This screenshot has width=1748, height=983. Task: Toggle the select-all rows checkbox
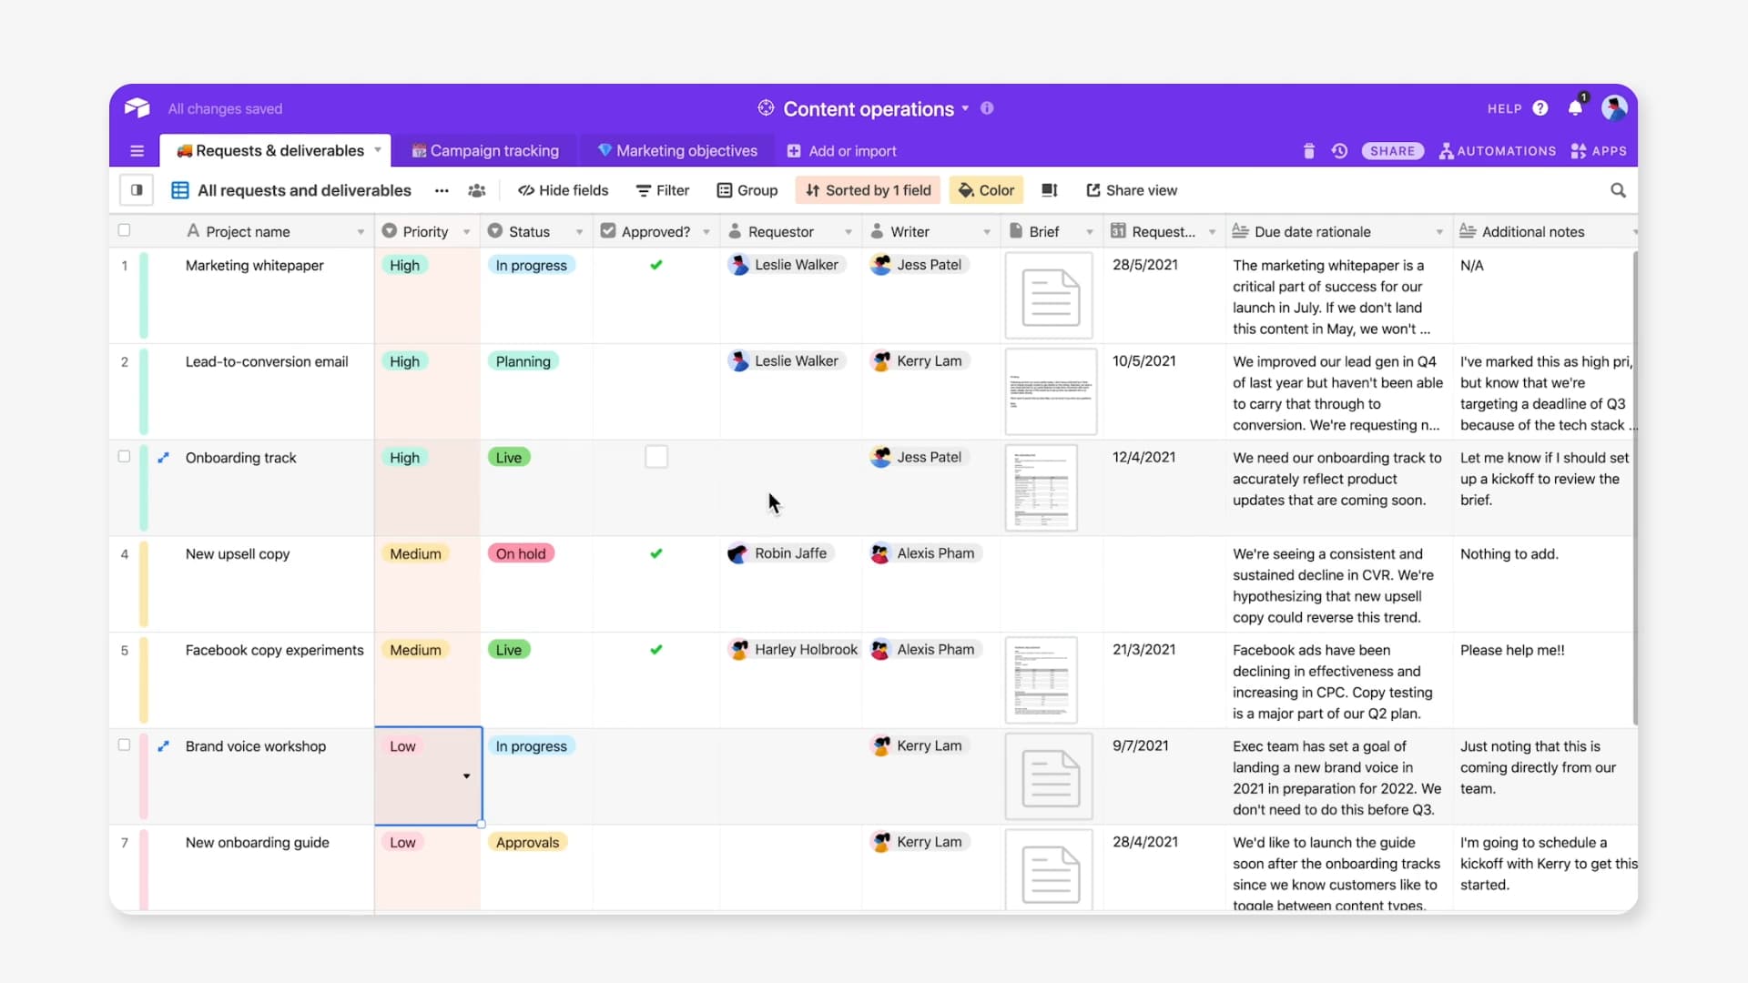[x=125, y=230]
